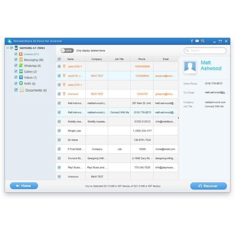Select the P First Middl... contact name
Screen dimensions: 235x235
click(75, 149)
